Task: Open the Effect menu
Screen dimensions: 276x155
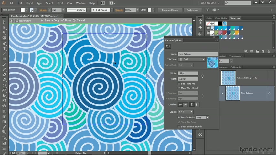Action: pyautogui.click(x=60, y=3)
